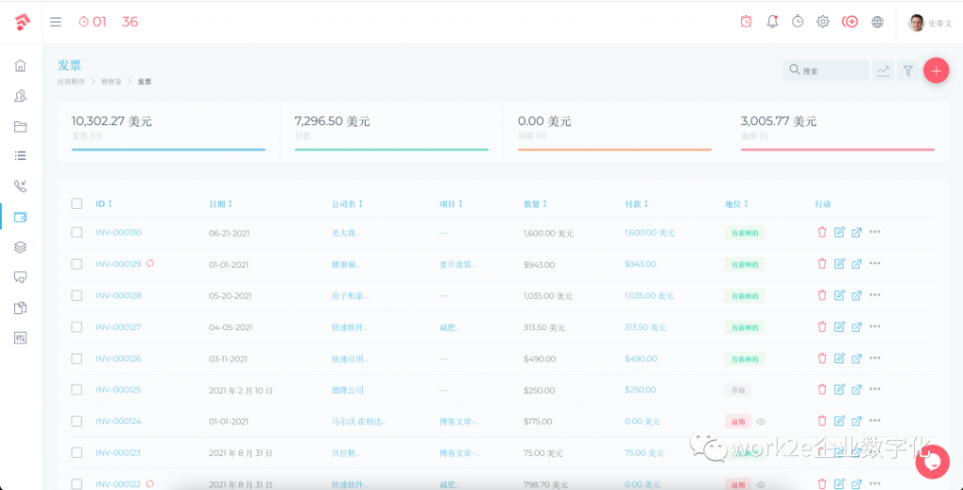Click eye icon on INV-000124 status
Viewport: 963px width, 490px height.
(x=761, y=421)
